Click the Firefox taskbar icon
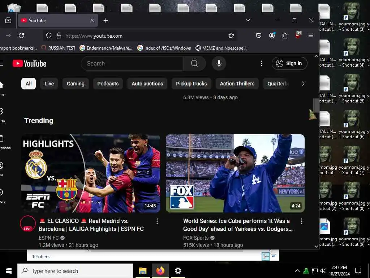Image resolution: width=370 pixels, height=278 pixels. tap(160, 271)
